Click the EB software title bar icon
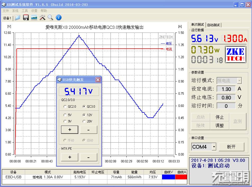Screen dimensions: 252x187 click(x=4, y=4)
